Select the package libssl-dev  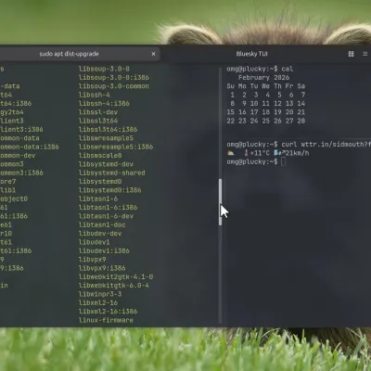(98, 112)
